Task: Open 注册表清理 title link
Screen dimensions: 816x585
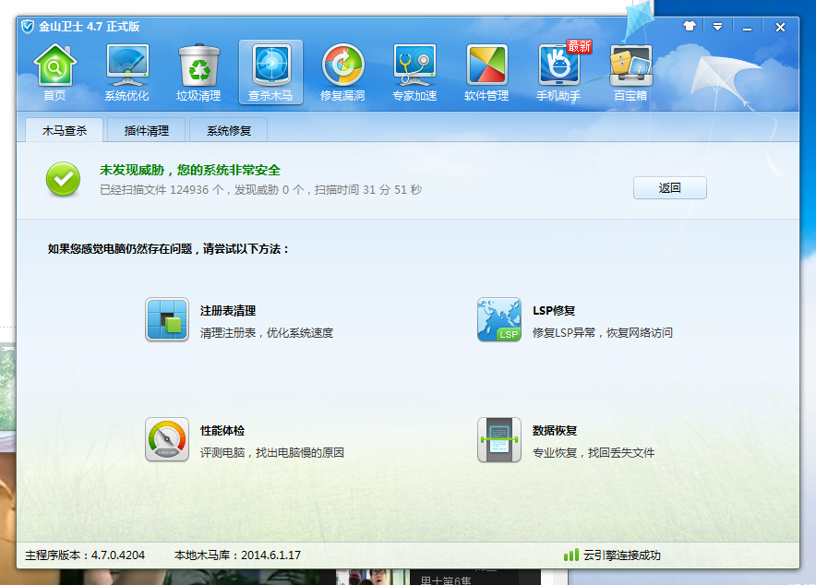Action: click(x=228, y=311)
